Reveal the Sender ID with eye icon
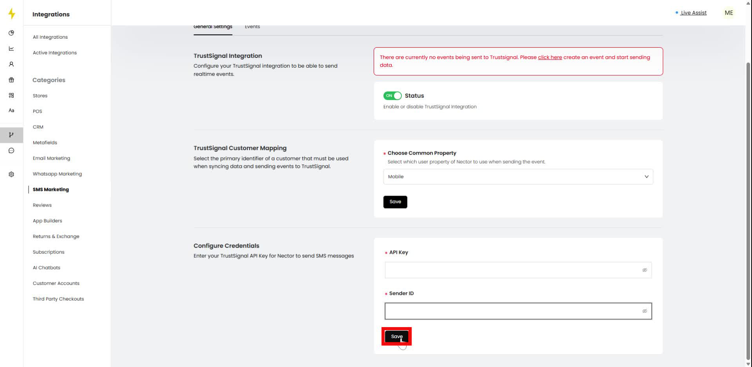The image size is (752, 367). tap(644, 311)
